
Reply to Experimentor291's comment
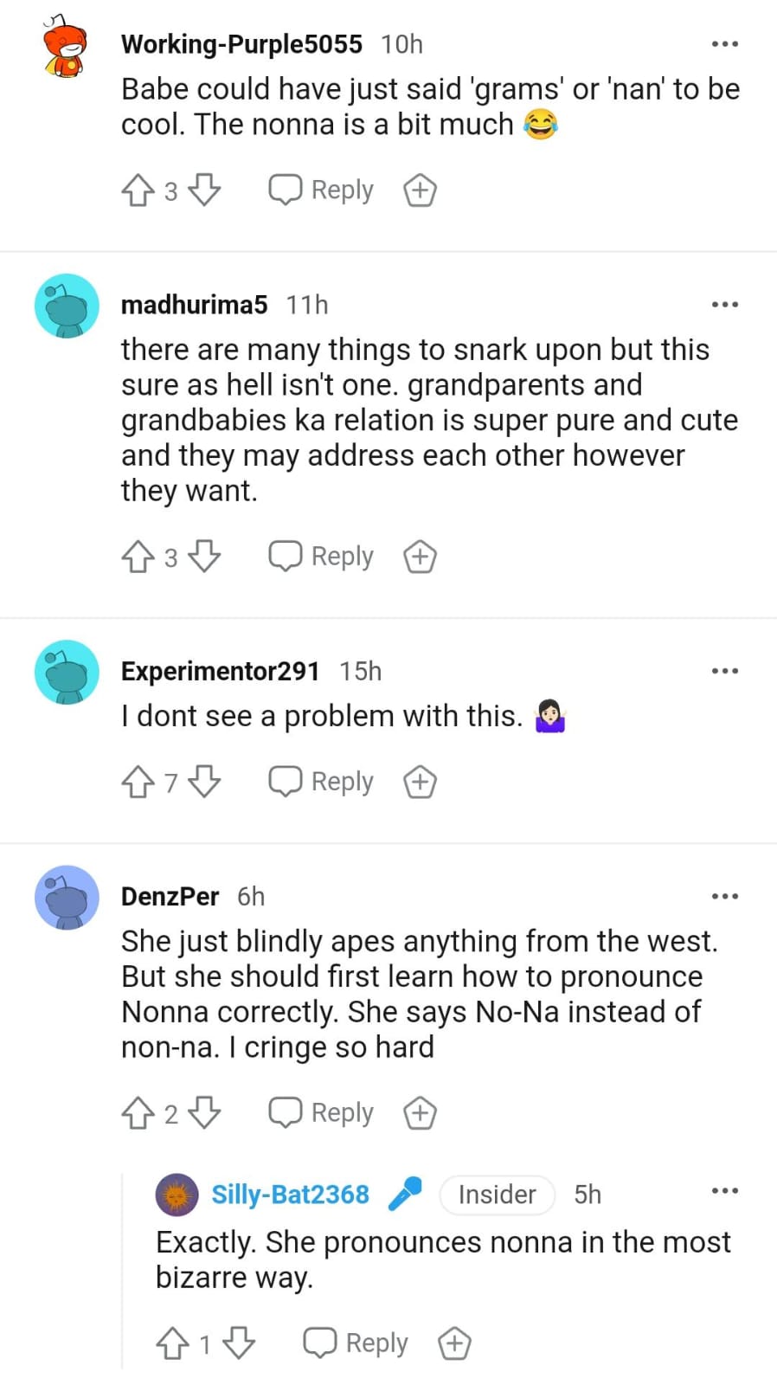[x=321, y=782]
